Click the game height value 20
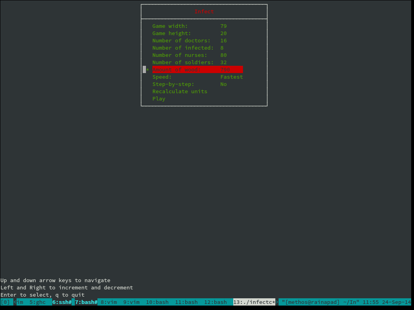The width and height of the screenshot is (414, 310). [224, 34]
